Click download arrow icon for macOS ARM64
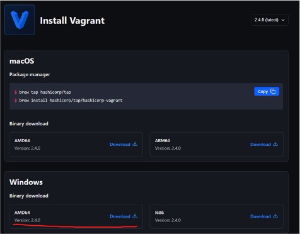The height and width of the screenshot is (234, 300). click(275, 144)
